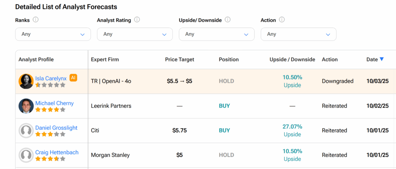Click Price Target column header
The height and width of the screenshot is (169, 396).
coord(179,59)
